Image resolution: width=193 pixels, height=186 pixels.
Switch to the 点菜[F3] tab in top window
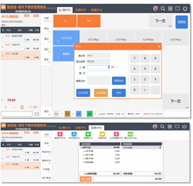[x=81, y=10]
